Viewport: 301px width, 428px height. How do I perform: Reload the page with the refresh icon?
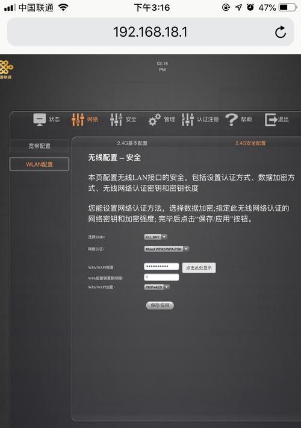281,32
